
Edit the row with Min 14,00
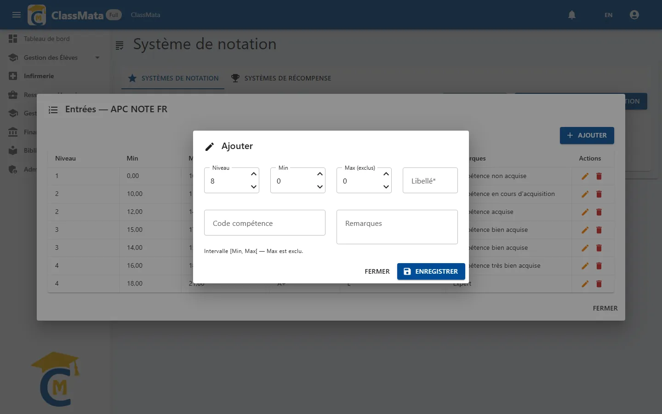585,248
